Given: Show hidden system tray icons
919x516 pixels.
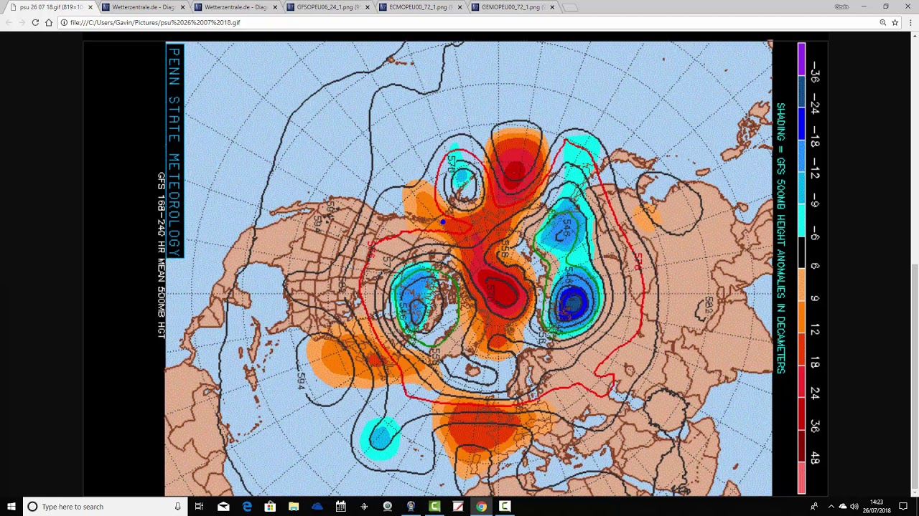Looking at the screenshot, I should click(x=831, y=507).
